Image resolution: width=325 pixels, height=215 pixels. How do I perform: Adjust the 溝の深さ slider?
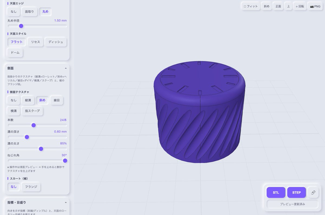point(37,137)
